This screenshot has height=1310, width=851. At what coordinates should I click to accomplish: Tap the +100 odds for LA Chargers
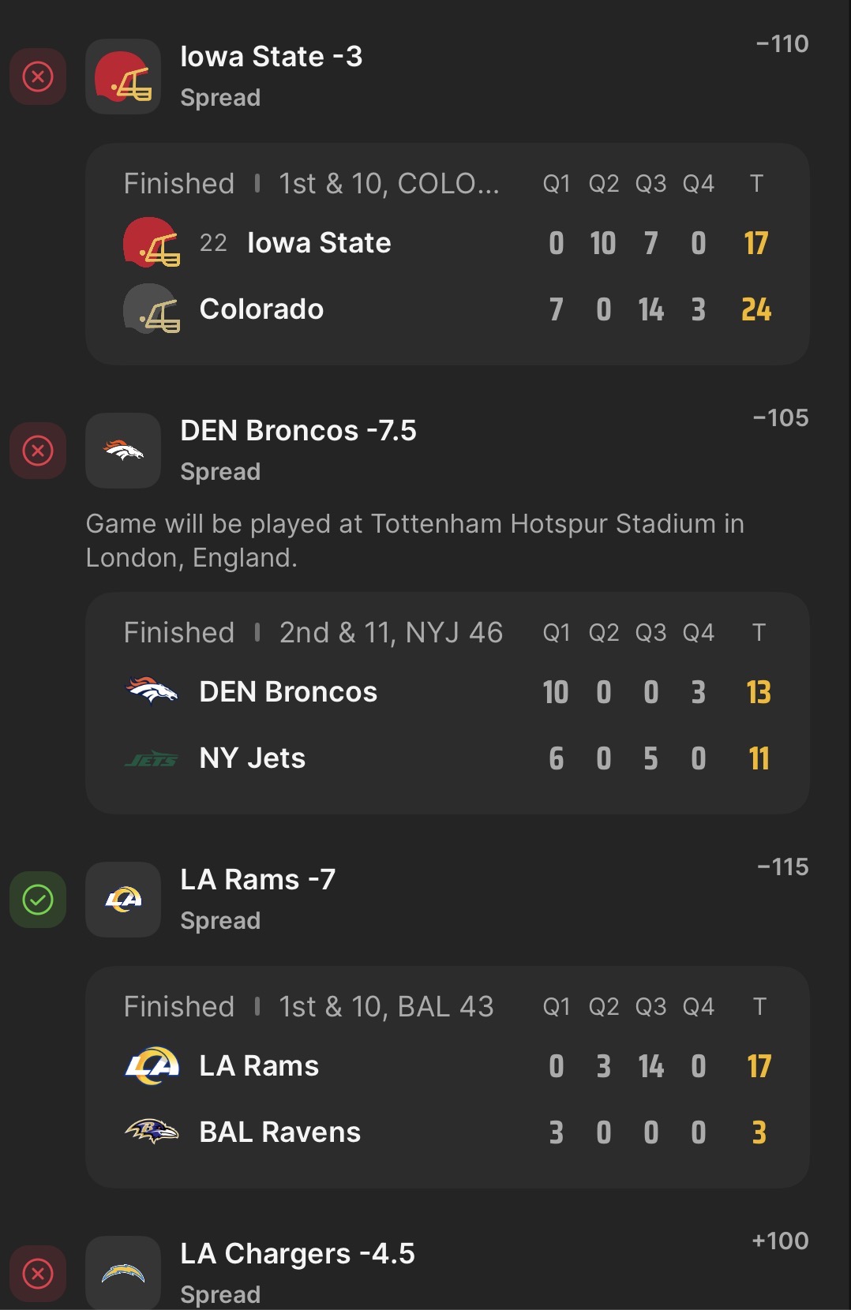[x=780, y=1241]
